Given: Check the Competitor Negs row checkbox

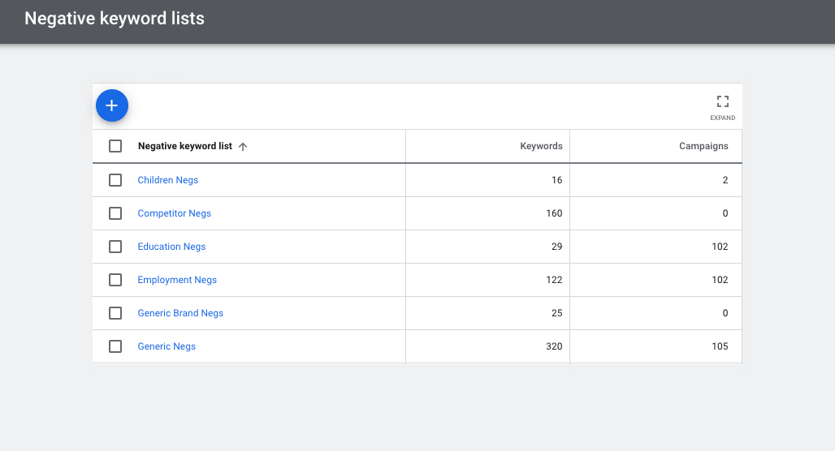Looking at the screenshot, I should pyautogui.click(x=115, y=213).
